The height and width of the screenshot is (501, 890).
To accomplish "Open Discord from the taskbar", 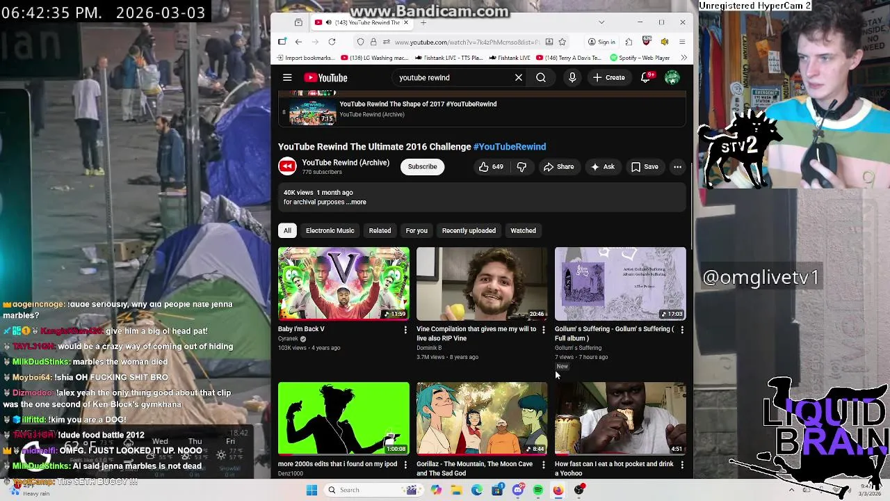I will pos(518,490).
